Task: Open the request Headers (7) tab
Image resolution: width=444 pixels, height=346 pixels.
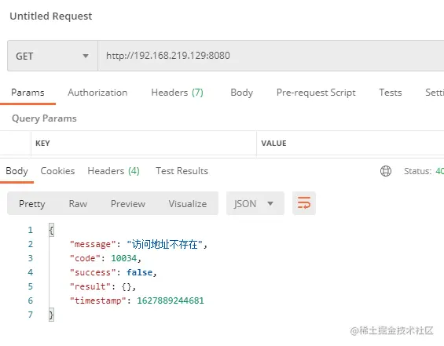Action: pos(178,93)
